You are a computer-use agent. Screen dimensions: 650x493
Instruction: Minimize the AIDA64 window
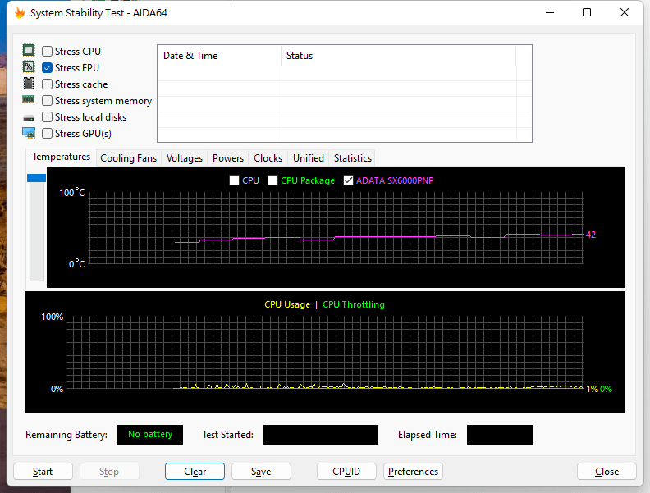click(550, 12)
